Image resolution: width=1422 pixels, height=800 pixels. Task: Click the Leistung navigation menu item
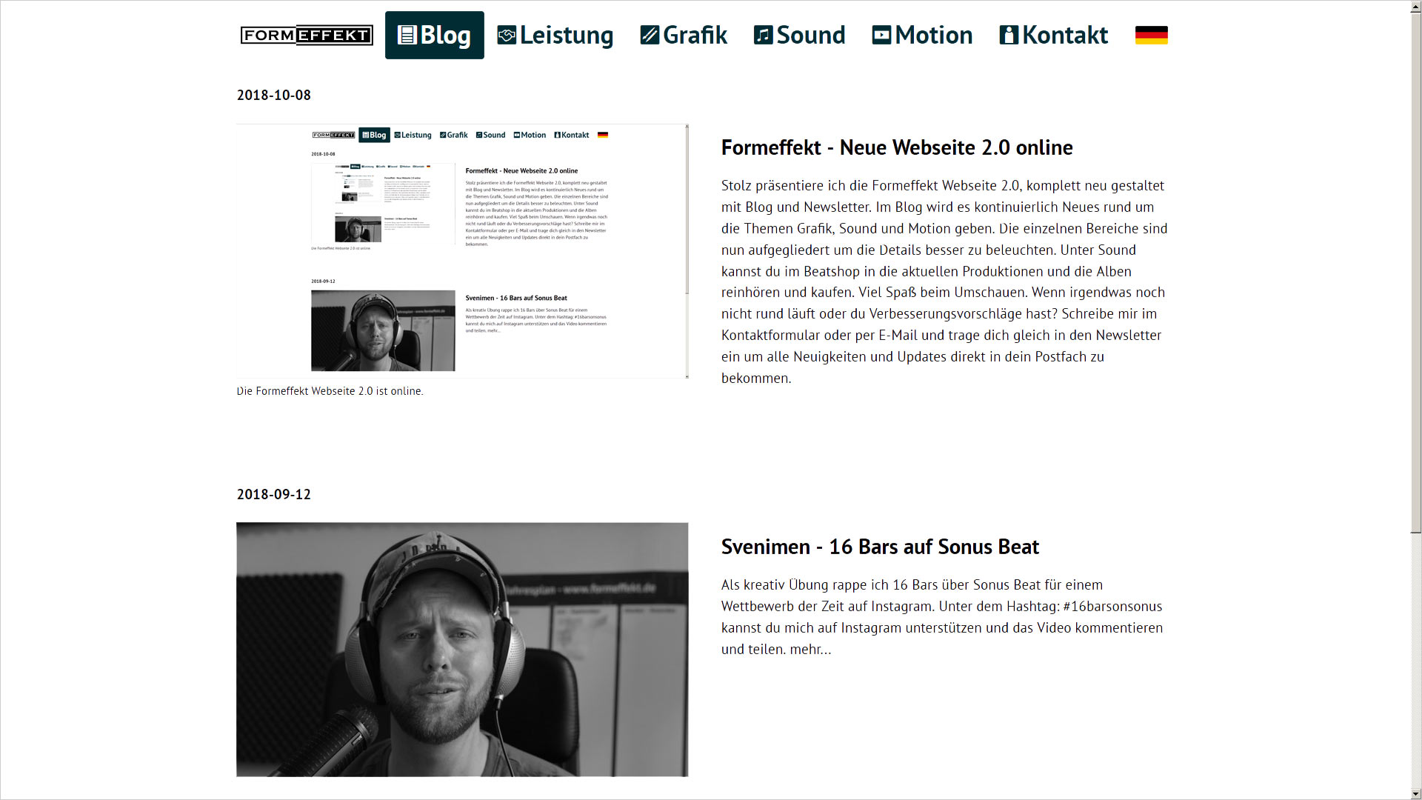click(555, 35)
